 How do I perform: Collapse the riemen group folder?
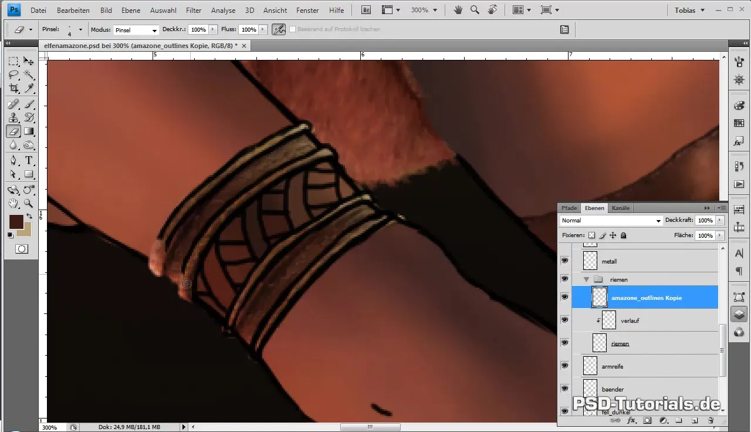pyautogui.click(x=586, y=279)
